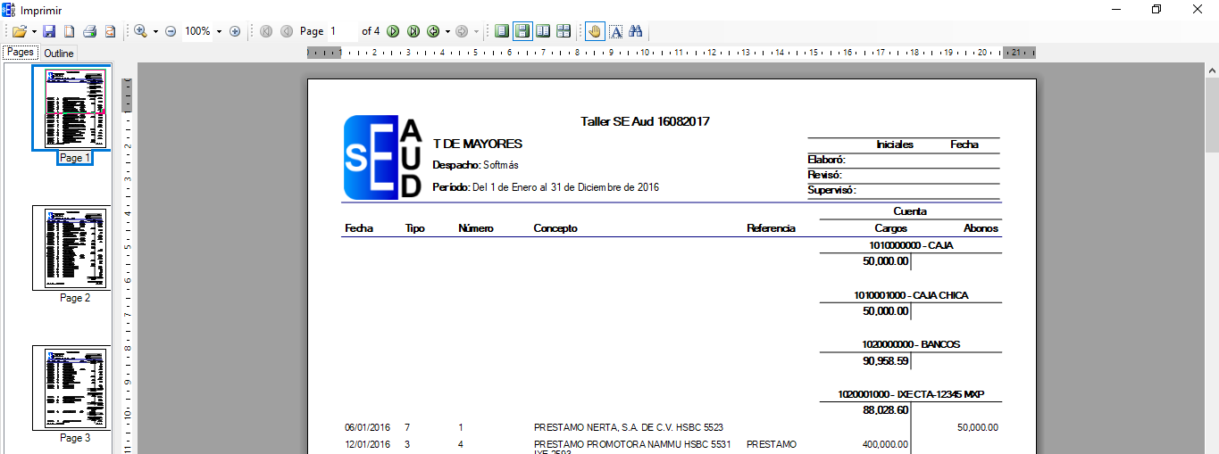Image resolution: width=1219 pixels, height=454 pixels.
Task: Expand the Open button dropdown arrow
Action: [34, 31]
